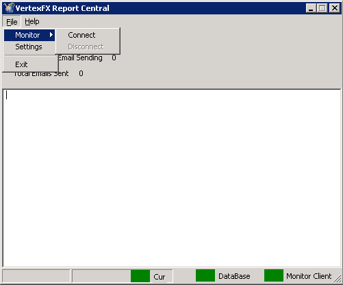The image size is (343, 285).
Task: Click the VertexFX Report Central title text
Action: tap(62, 8)
